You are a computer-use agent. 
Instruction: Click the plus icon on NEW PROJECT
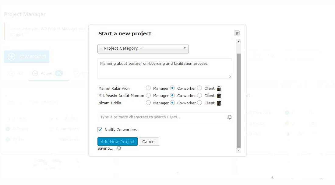(x=12, y=57)
